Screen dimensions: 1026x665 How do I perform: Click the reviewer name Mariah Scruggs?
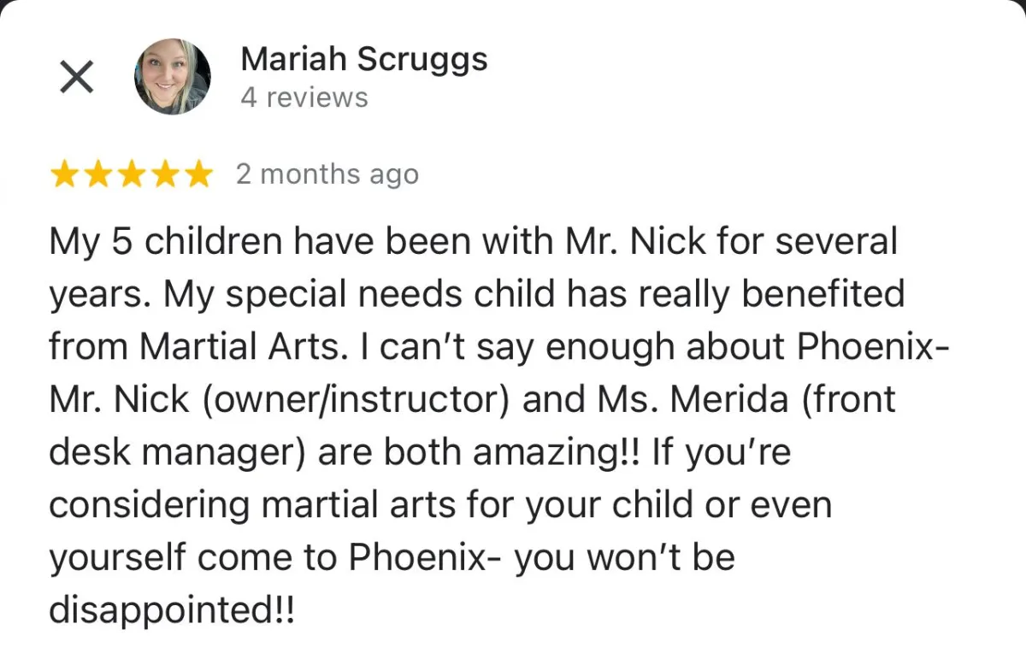coord(363,59)
